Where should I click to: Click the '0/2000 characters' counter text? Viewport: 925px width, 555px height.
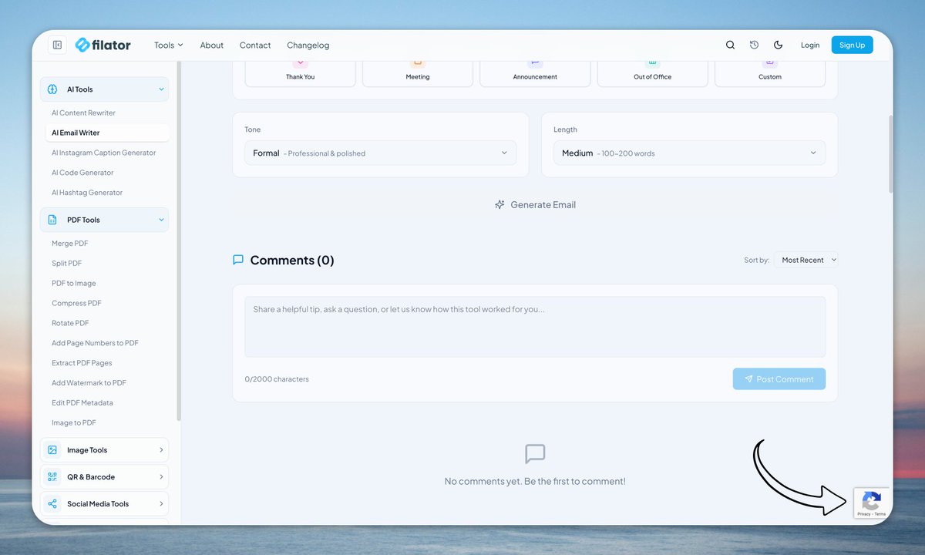[x=277, y=379]
